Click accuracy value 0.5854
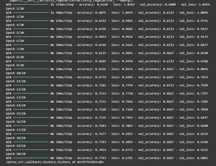This screenshot has height=166, width=216. (x=100, y=37)
